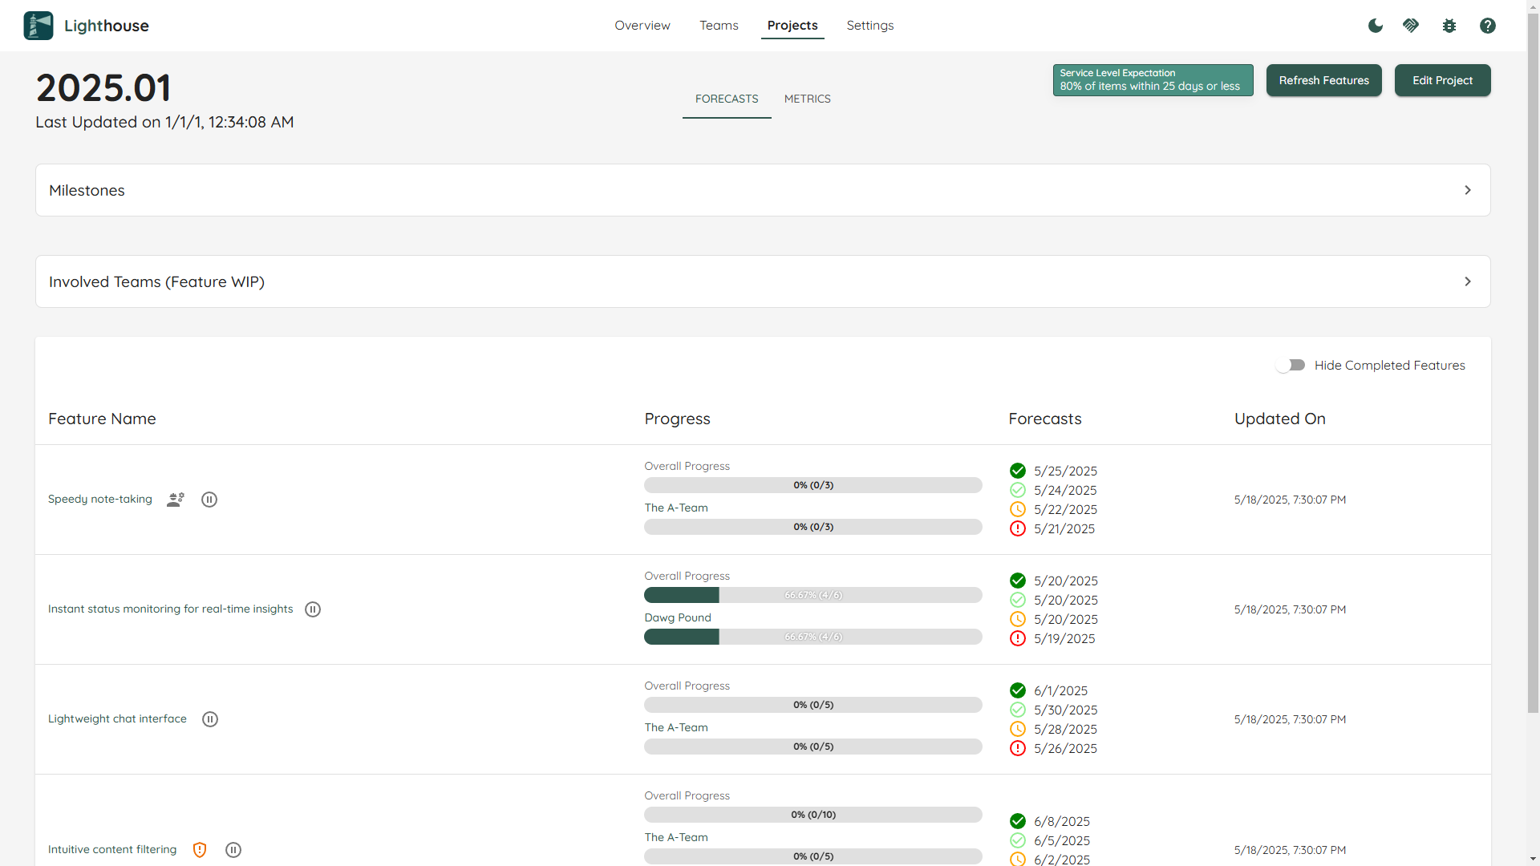Click the Lighthouse logo icon
The width and height of the screenshot is (1540, 866).
[x=38, y=25]
